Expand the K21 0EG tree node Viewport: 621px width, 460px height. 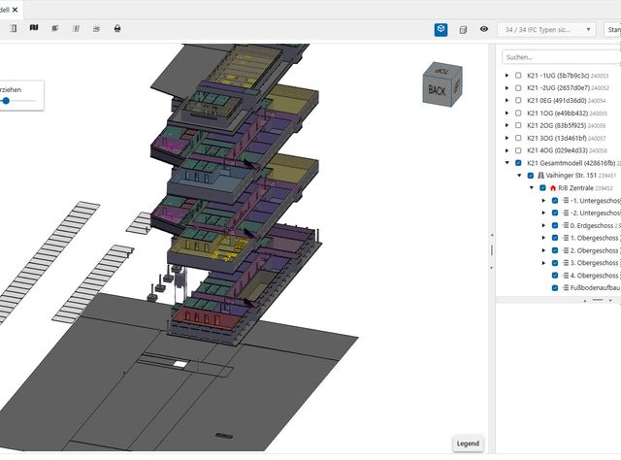click(x=507, y=101)
